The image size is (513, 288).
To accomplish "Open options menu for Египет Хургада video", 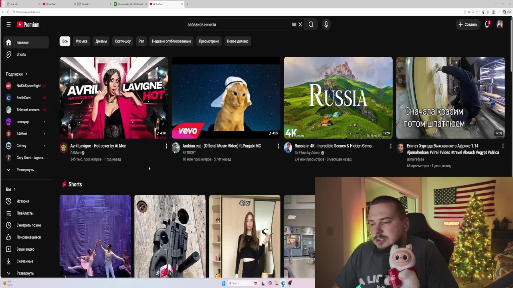I will point(503,146).
